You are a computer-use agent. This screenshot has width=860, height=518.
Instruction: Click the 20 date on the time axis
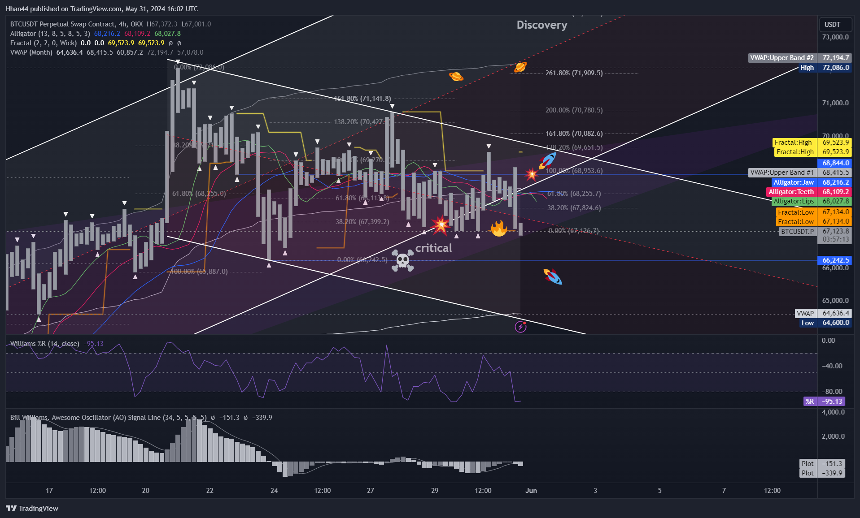[x=146, y=491]
